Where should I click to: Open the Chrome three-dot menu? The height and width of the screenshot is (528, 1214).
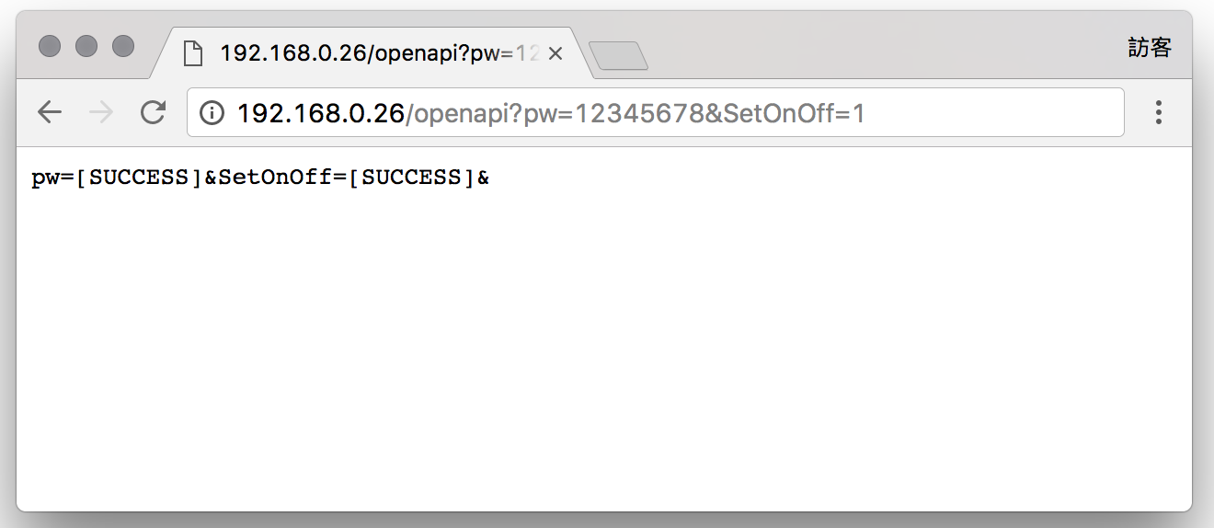(1159, 112)
